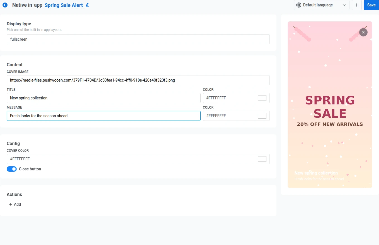Open the Display type fullscreen selector
Viewport: 379px width, 245px height.
[x=138, y=39]
